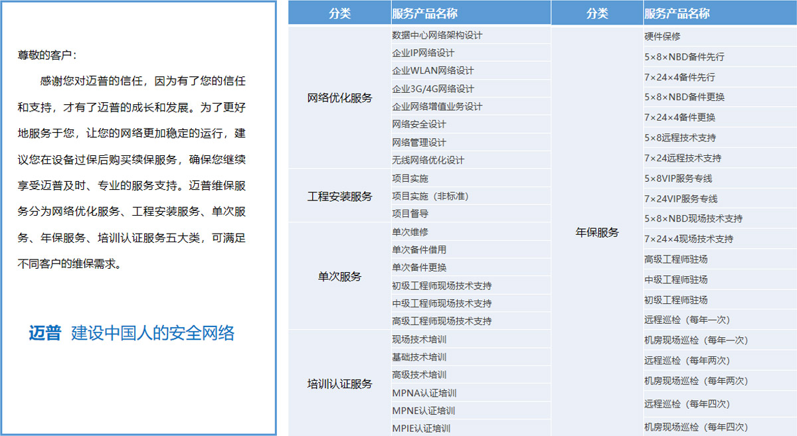Select 无线网络优化设计 row

[x=428, y=161]
